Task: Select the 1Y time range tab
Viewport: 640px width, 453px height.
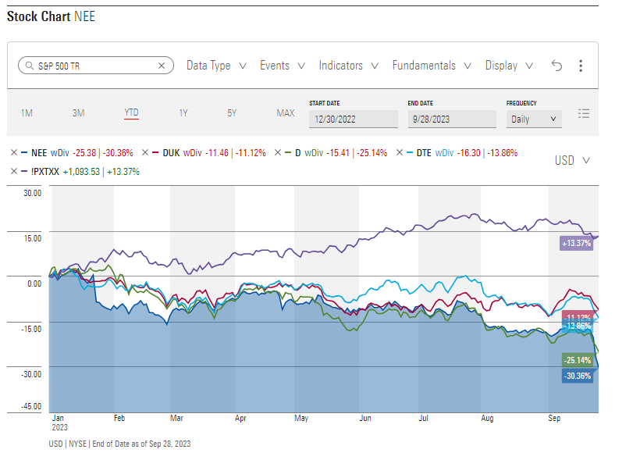Action: (x=183, y=113)
